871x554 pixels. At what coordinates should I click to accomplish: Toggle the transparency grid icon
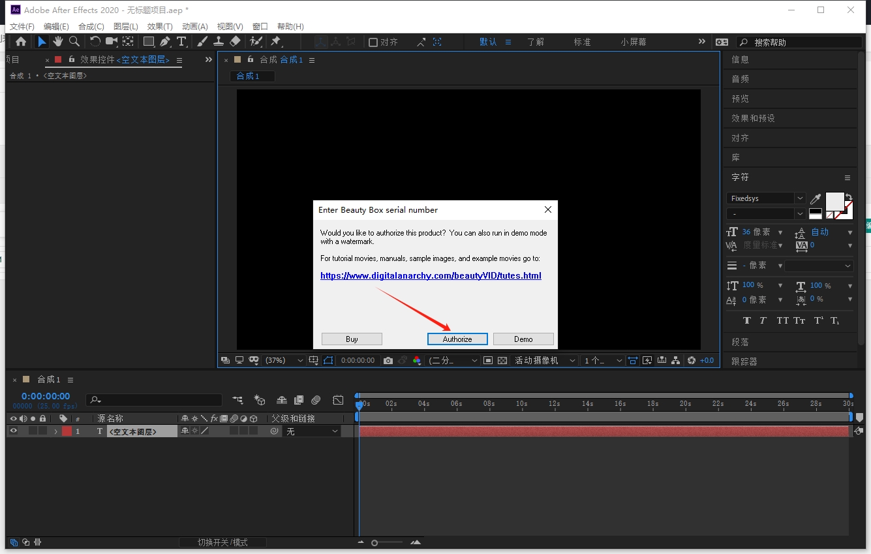[x=502, y=360]
